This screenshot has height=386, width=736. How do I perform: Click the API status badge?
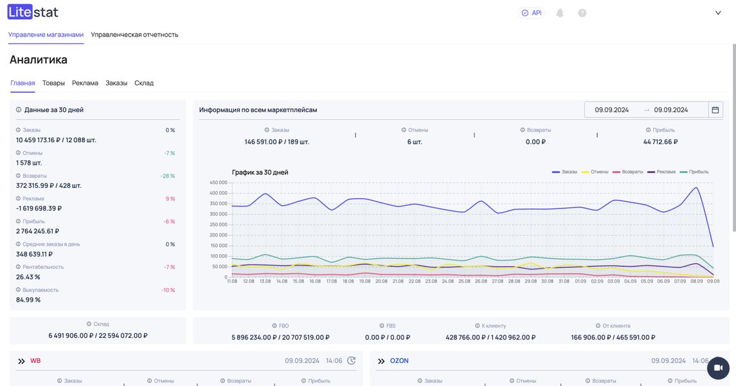pyautogui.click(x=532, y=13)
